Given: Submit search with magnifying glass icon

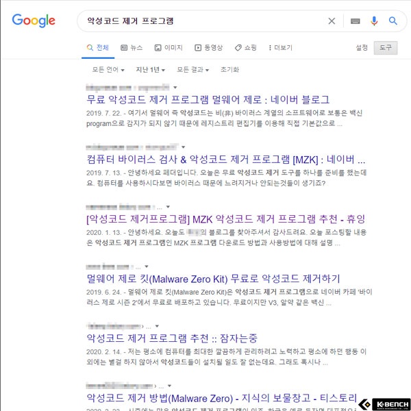Looking at the screenshot, I should [393, 21].
